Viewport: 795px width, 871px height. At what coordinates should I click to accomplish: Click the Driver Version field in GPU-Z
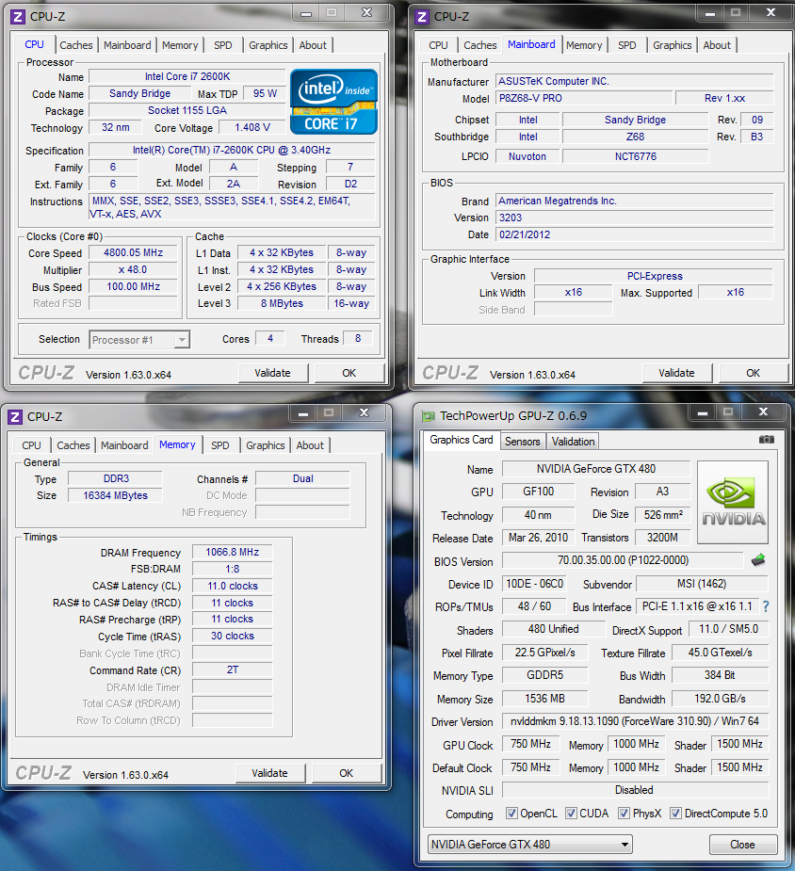coord(635,721)
